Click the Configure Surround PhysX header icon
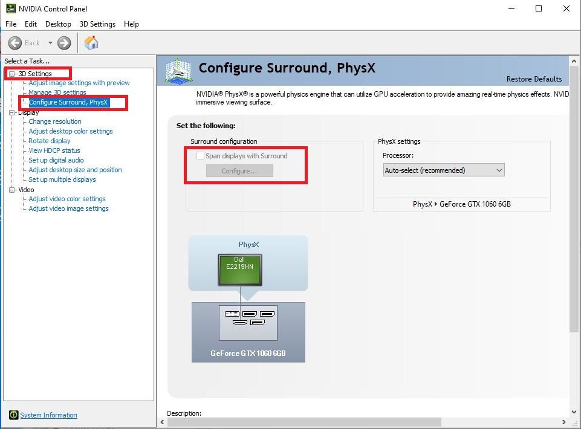 (178, 70)
